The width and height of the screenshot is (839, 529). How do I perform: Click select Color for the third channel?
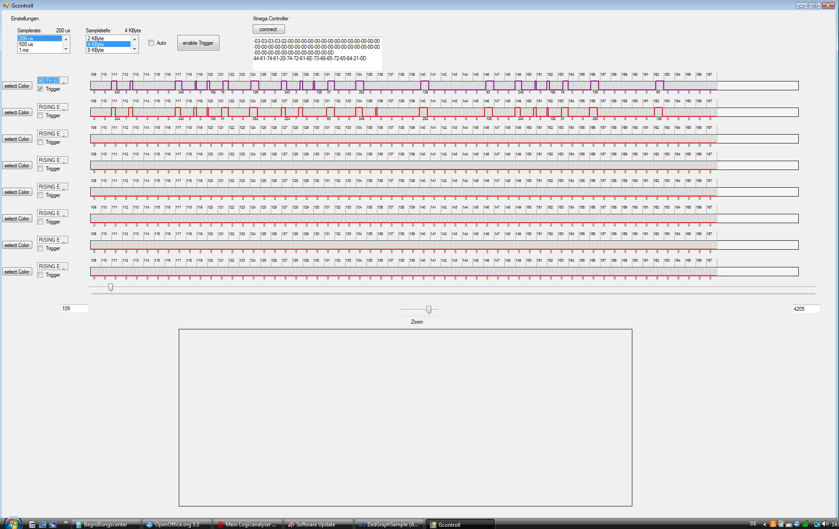pos(17,139)
